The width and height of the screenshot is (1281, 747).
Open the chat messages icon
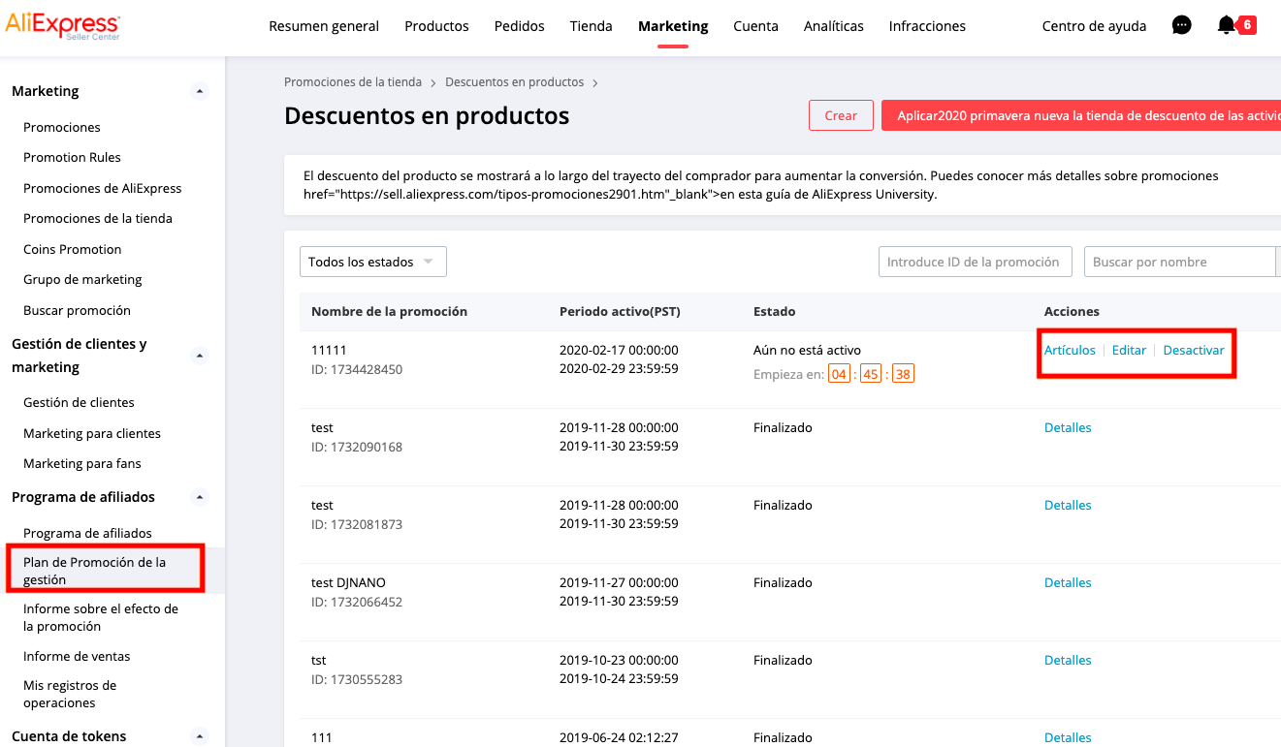pos(1181,25)
